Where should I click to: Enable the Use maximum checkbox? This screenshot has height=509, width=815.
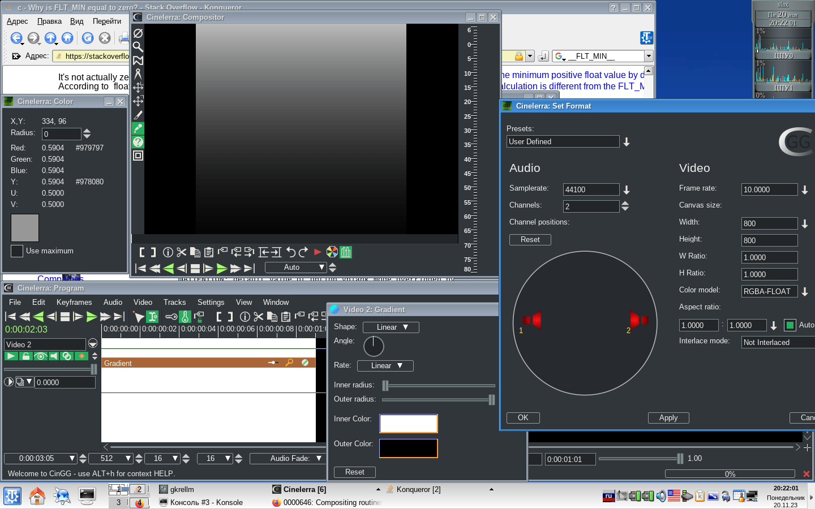18,251
